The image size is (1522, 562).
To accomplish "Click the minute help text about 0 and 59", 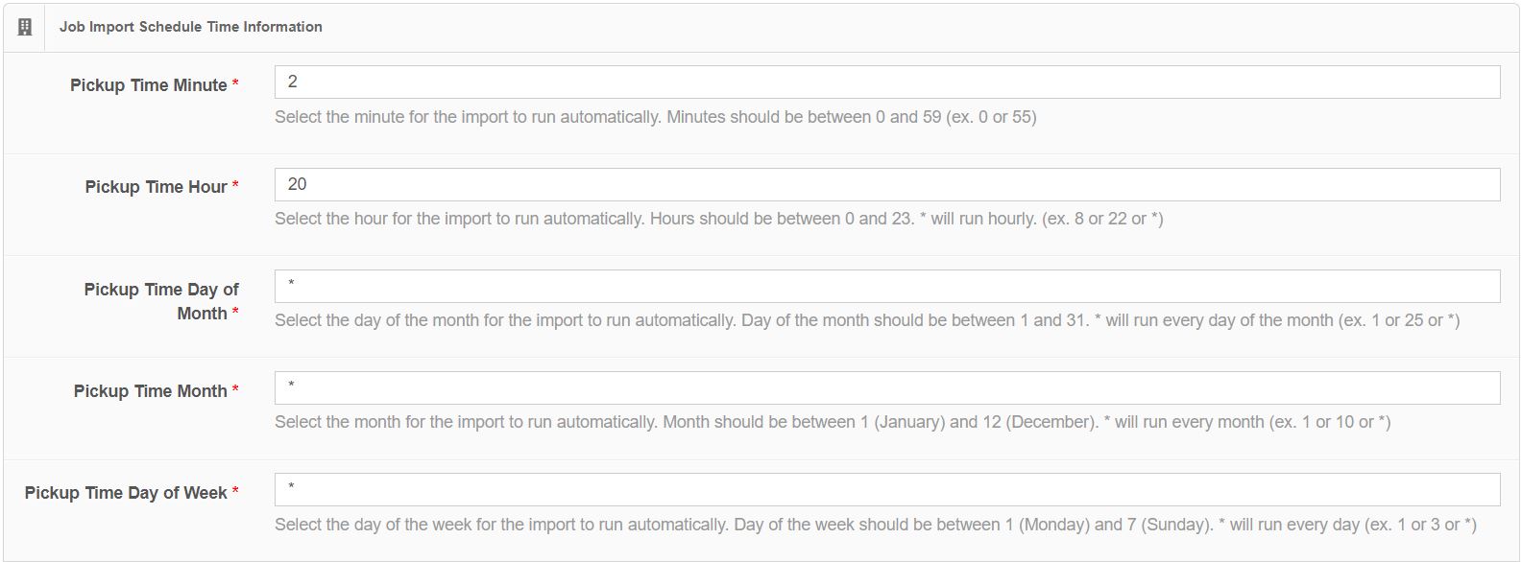I will point(655,117).
